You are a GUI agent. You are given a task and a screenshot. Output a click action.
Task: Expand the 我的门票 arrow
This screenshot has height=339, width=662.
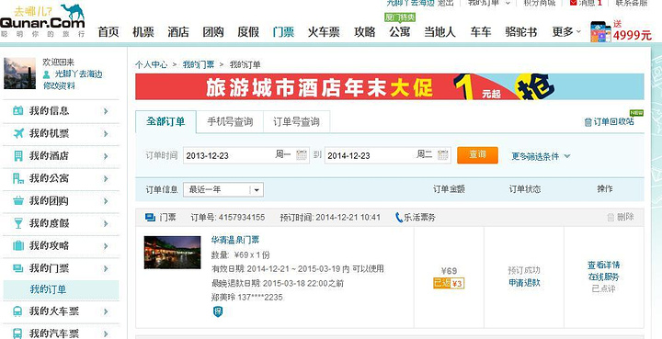click(x=106, y=268)
